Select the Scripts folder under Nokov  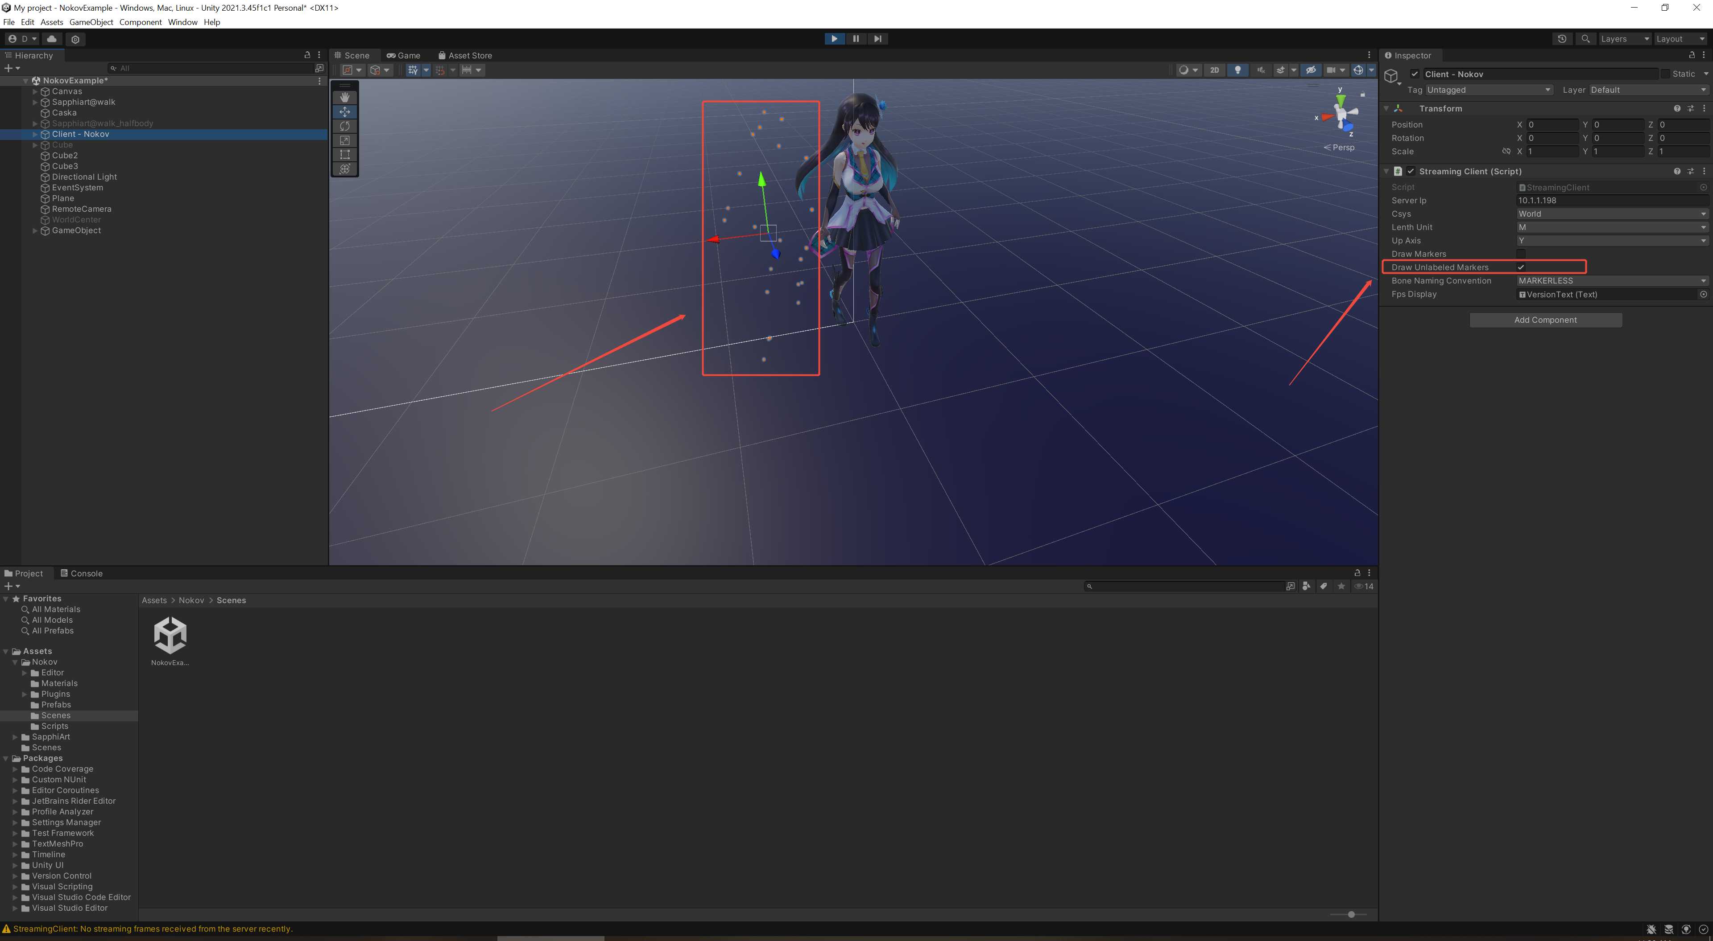pyautogui.click(x=55, y=726)
